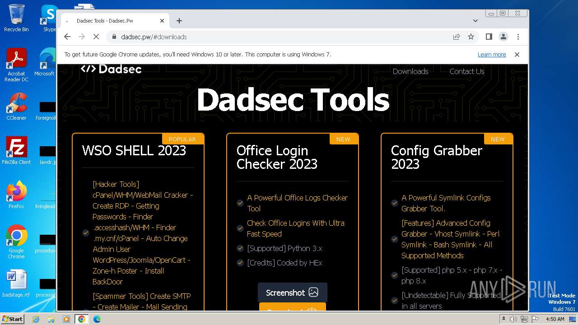Image resolution: width=578 pixels, height=325 pixels.
Task: Click checkmark beside Supported php 5.x
Action: pos(395,275)
